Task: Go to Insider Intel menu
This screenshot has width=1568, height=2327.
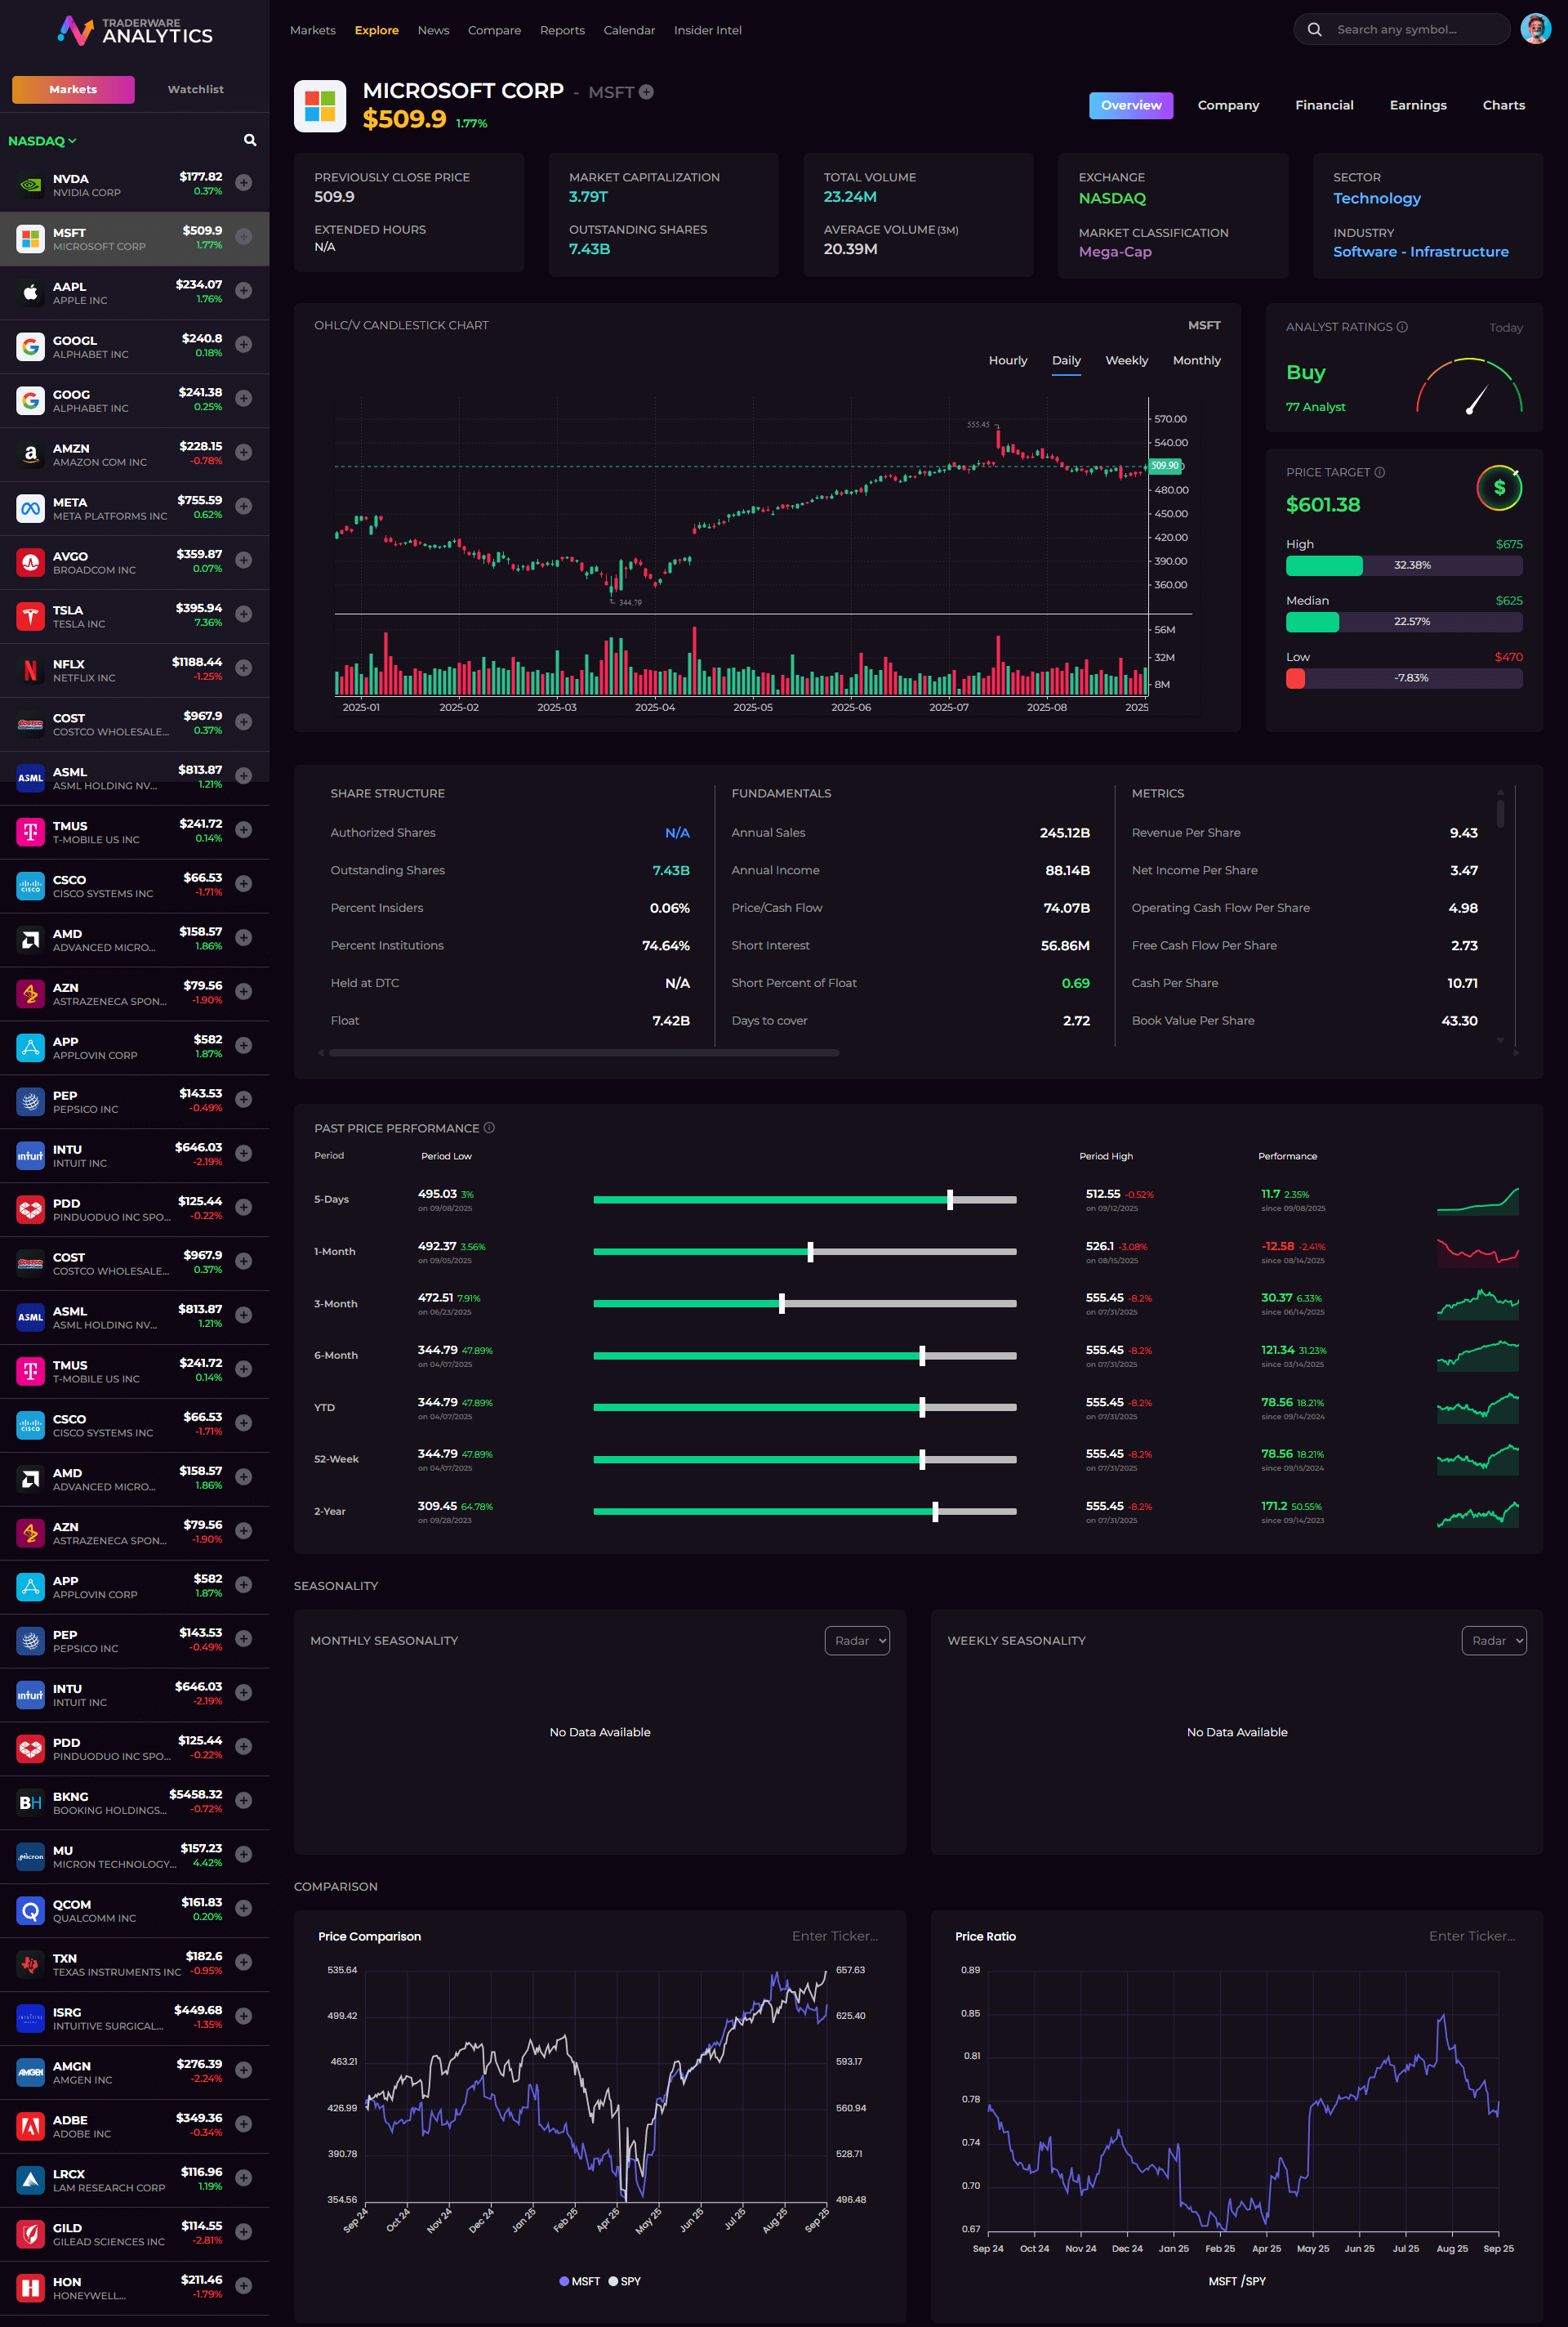Action: pos(707,30)
